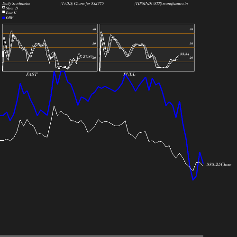The image size is (237, 237).
Task: Click the 80 axis label in FULL chart
Action: pos(191,29)
